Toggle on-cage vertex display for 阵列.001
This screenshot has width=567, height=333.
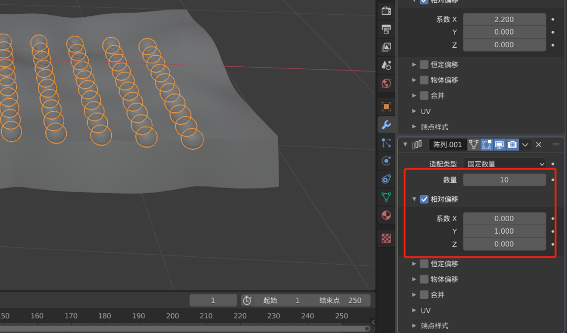[x=474, y=145]
